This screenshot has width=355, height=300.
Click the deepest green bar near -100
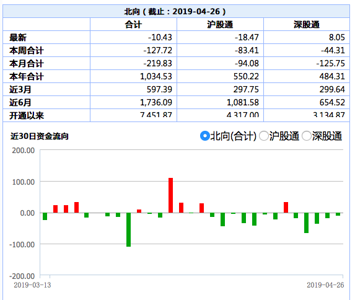[129, 229]
